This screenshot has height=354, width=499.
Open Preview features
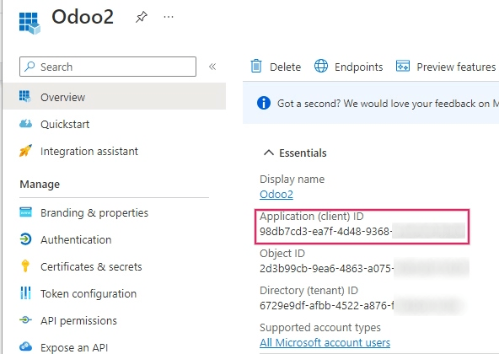(x=456, y=67)
